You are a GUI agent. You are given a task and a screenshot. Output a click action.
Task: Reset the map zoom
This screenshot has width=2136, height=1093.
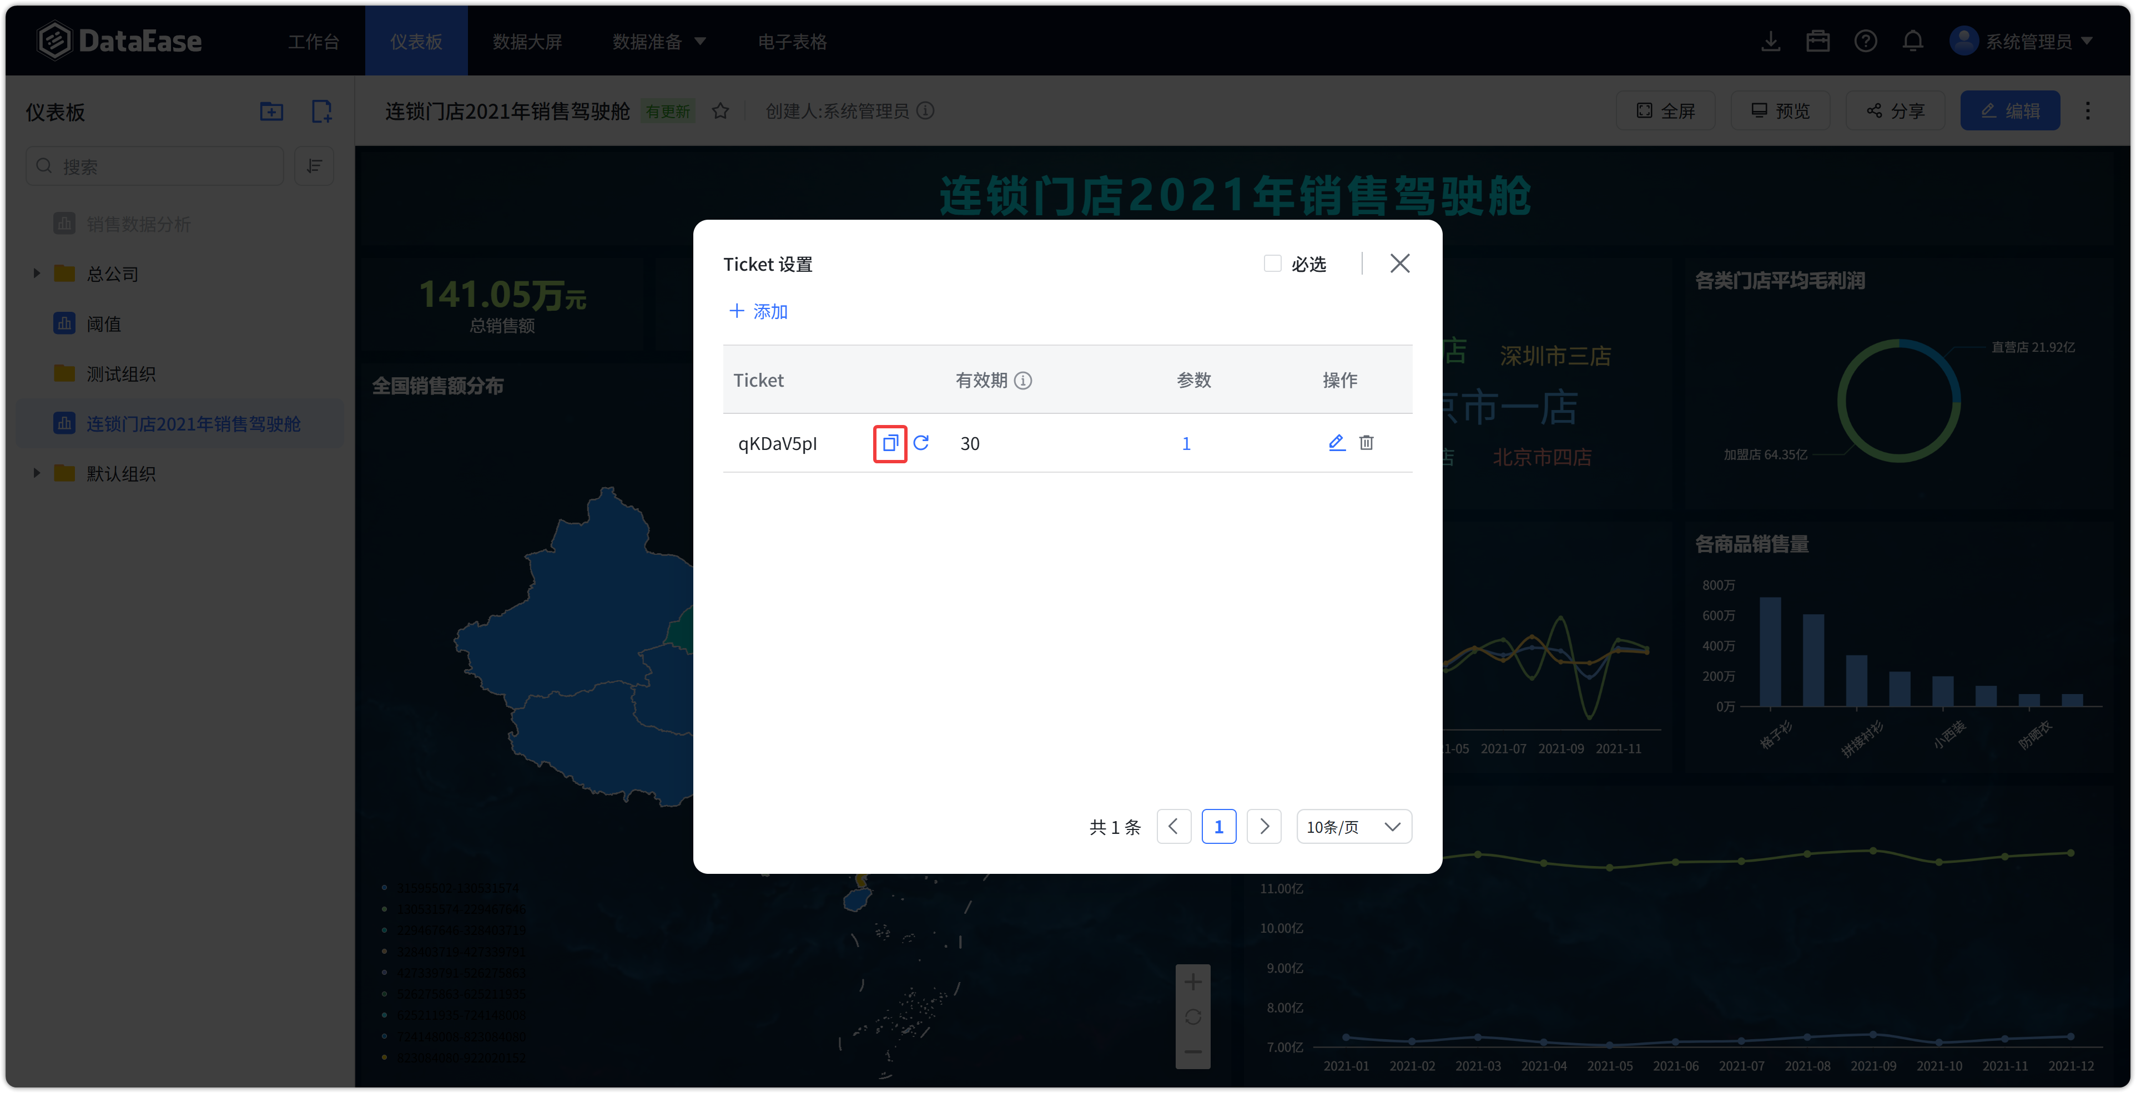(x=1193, y=1017)
